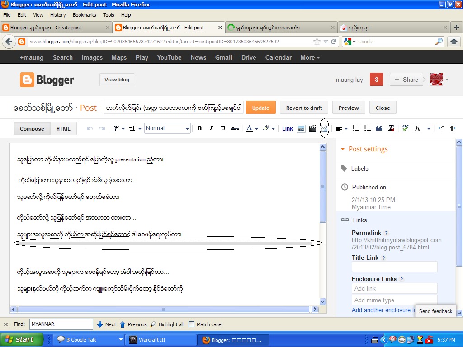Switch to HTML mode

[x=63, y=129]
